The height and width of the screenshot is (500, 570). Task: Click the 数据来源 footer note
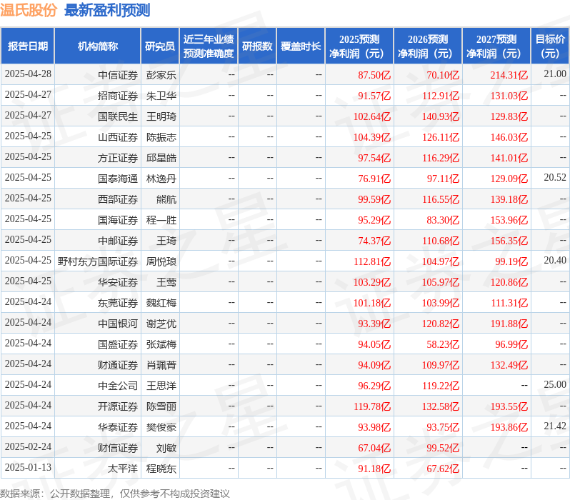click(115, 494)
